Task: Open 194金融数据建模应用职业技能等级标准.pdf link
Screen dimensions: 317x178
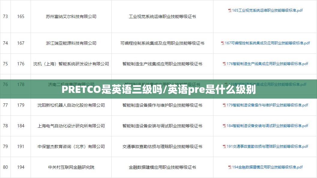Action: click(267, 167)
